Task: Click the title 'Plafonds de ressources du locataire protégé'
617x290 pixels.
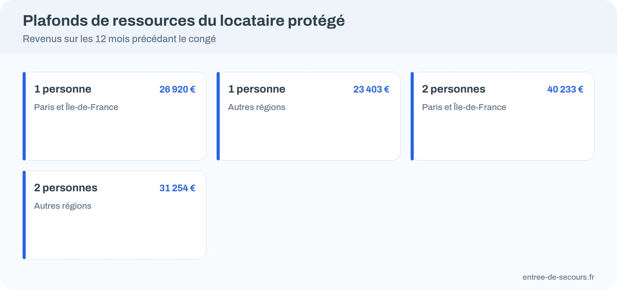Action: coord(184,21)
